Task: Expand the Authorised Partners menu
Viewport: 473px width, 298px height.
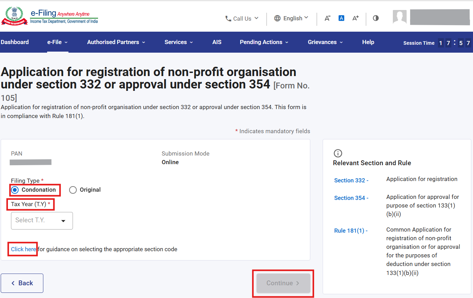Action: tap(116, 42)
